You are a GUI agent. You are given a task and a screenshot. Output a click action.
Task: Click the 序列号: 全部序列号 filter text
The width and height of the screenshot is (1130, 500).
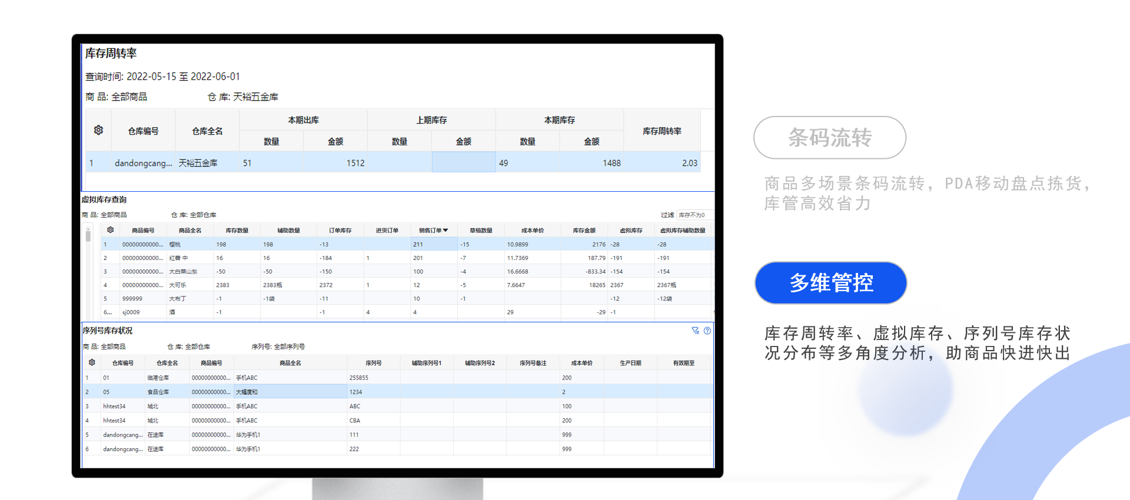click(x=278, y=346)
